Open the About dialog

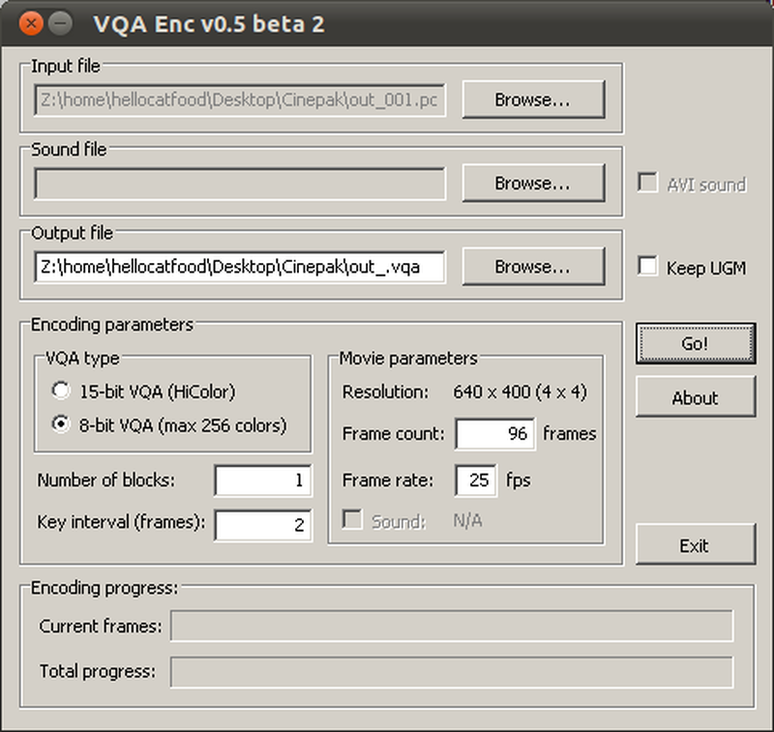[696, 397]
